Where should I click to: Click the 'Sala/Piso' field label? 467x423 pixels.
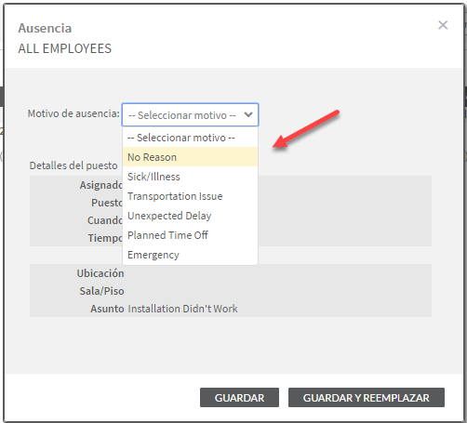pyautogui.click(x=101, y=291)
